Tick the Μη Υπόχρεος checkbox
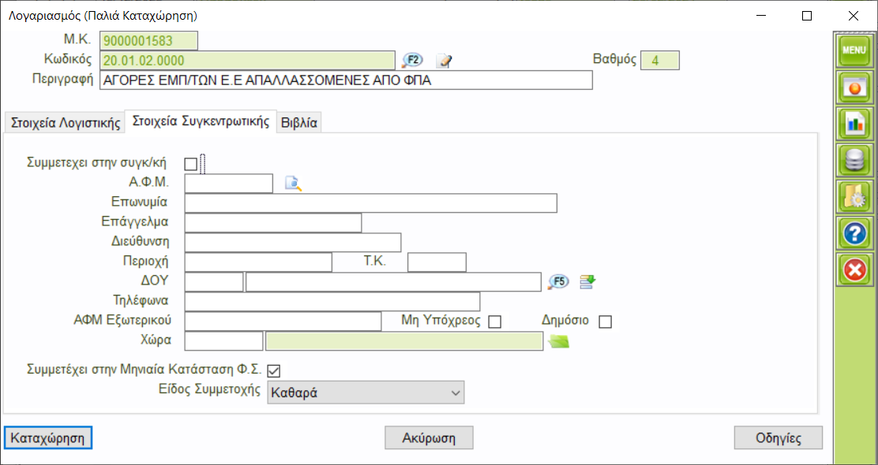Viewport: 878px width, 465px height. pos(495,322)
